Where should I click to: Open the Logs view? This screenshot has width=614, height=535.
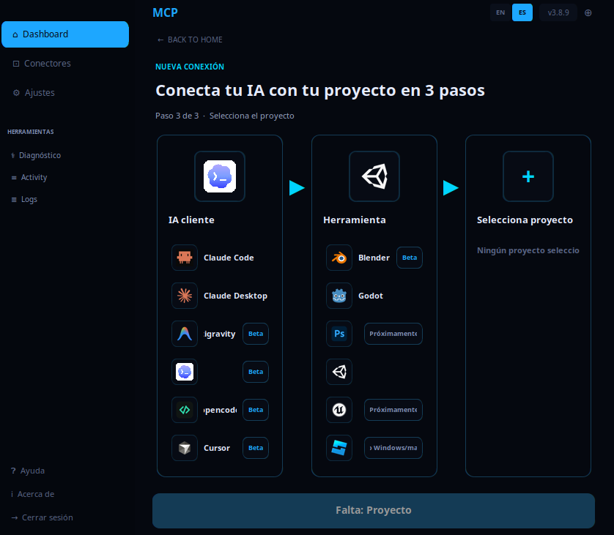pyautogui.click(x=24, y=199)
